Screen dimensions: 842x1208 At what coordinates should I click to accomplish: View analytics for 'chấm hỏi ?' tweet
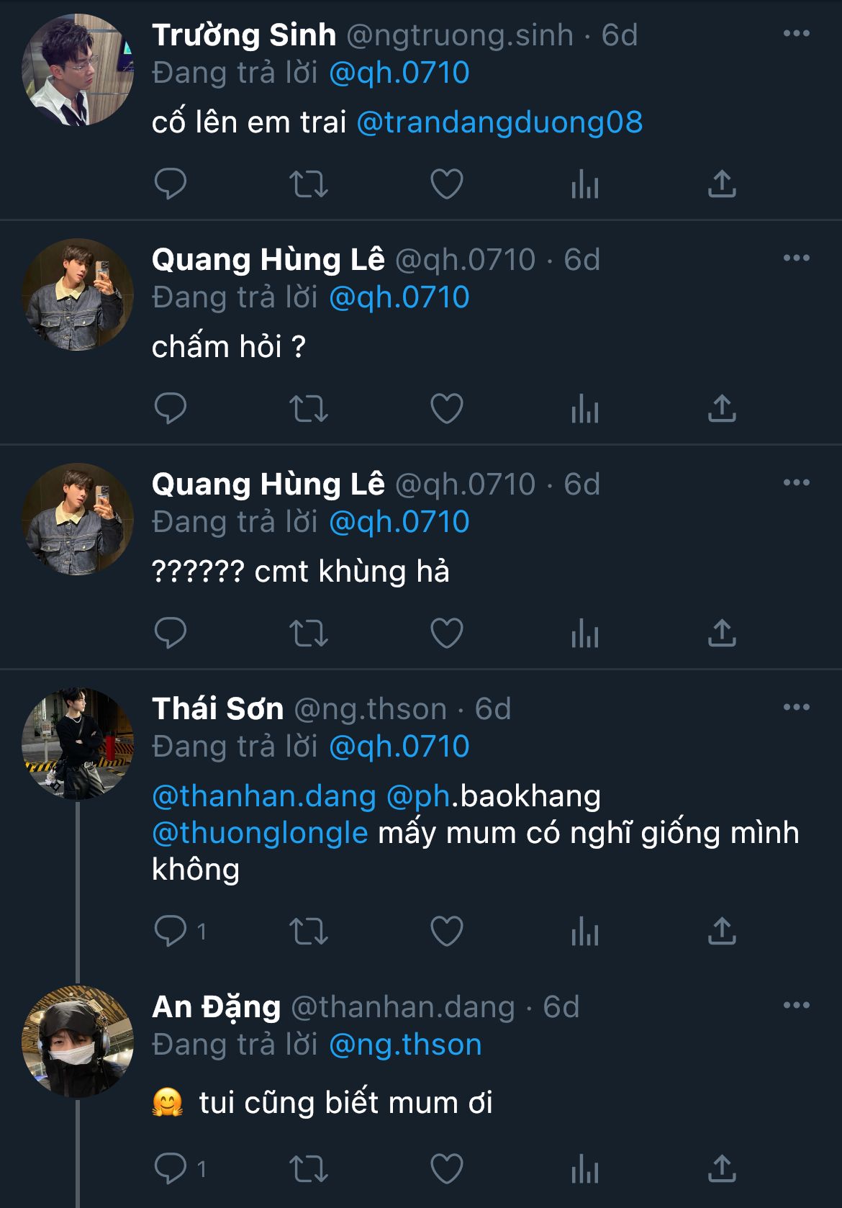(x=584, y=408)
